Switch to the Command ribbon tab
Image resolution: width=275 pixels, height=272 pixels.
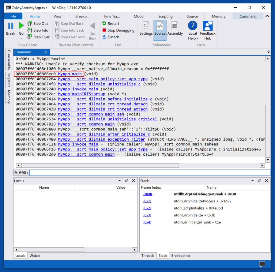(x=248, y=16)
